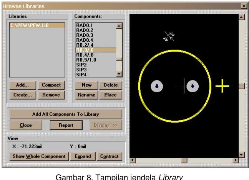Click the preview horizontal scroll right arrow

coord(236,160)
